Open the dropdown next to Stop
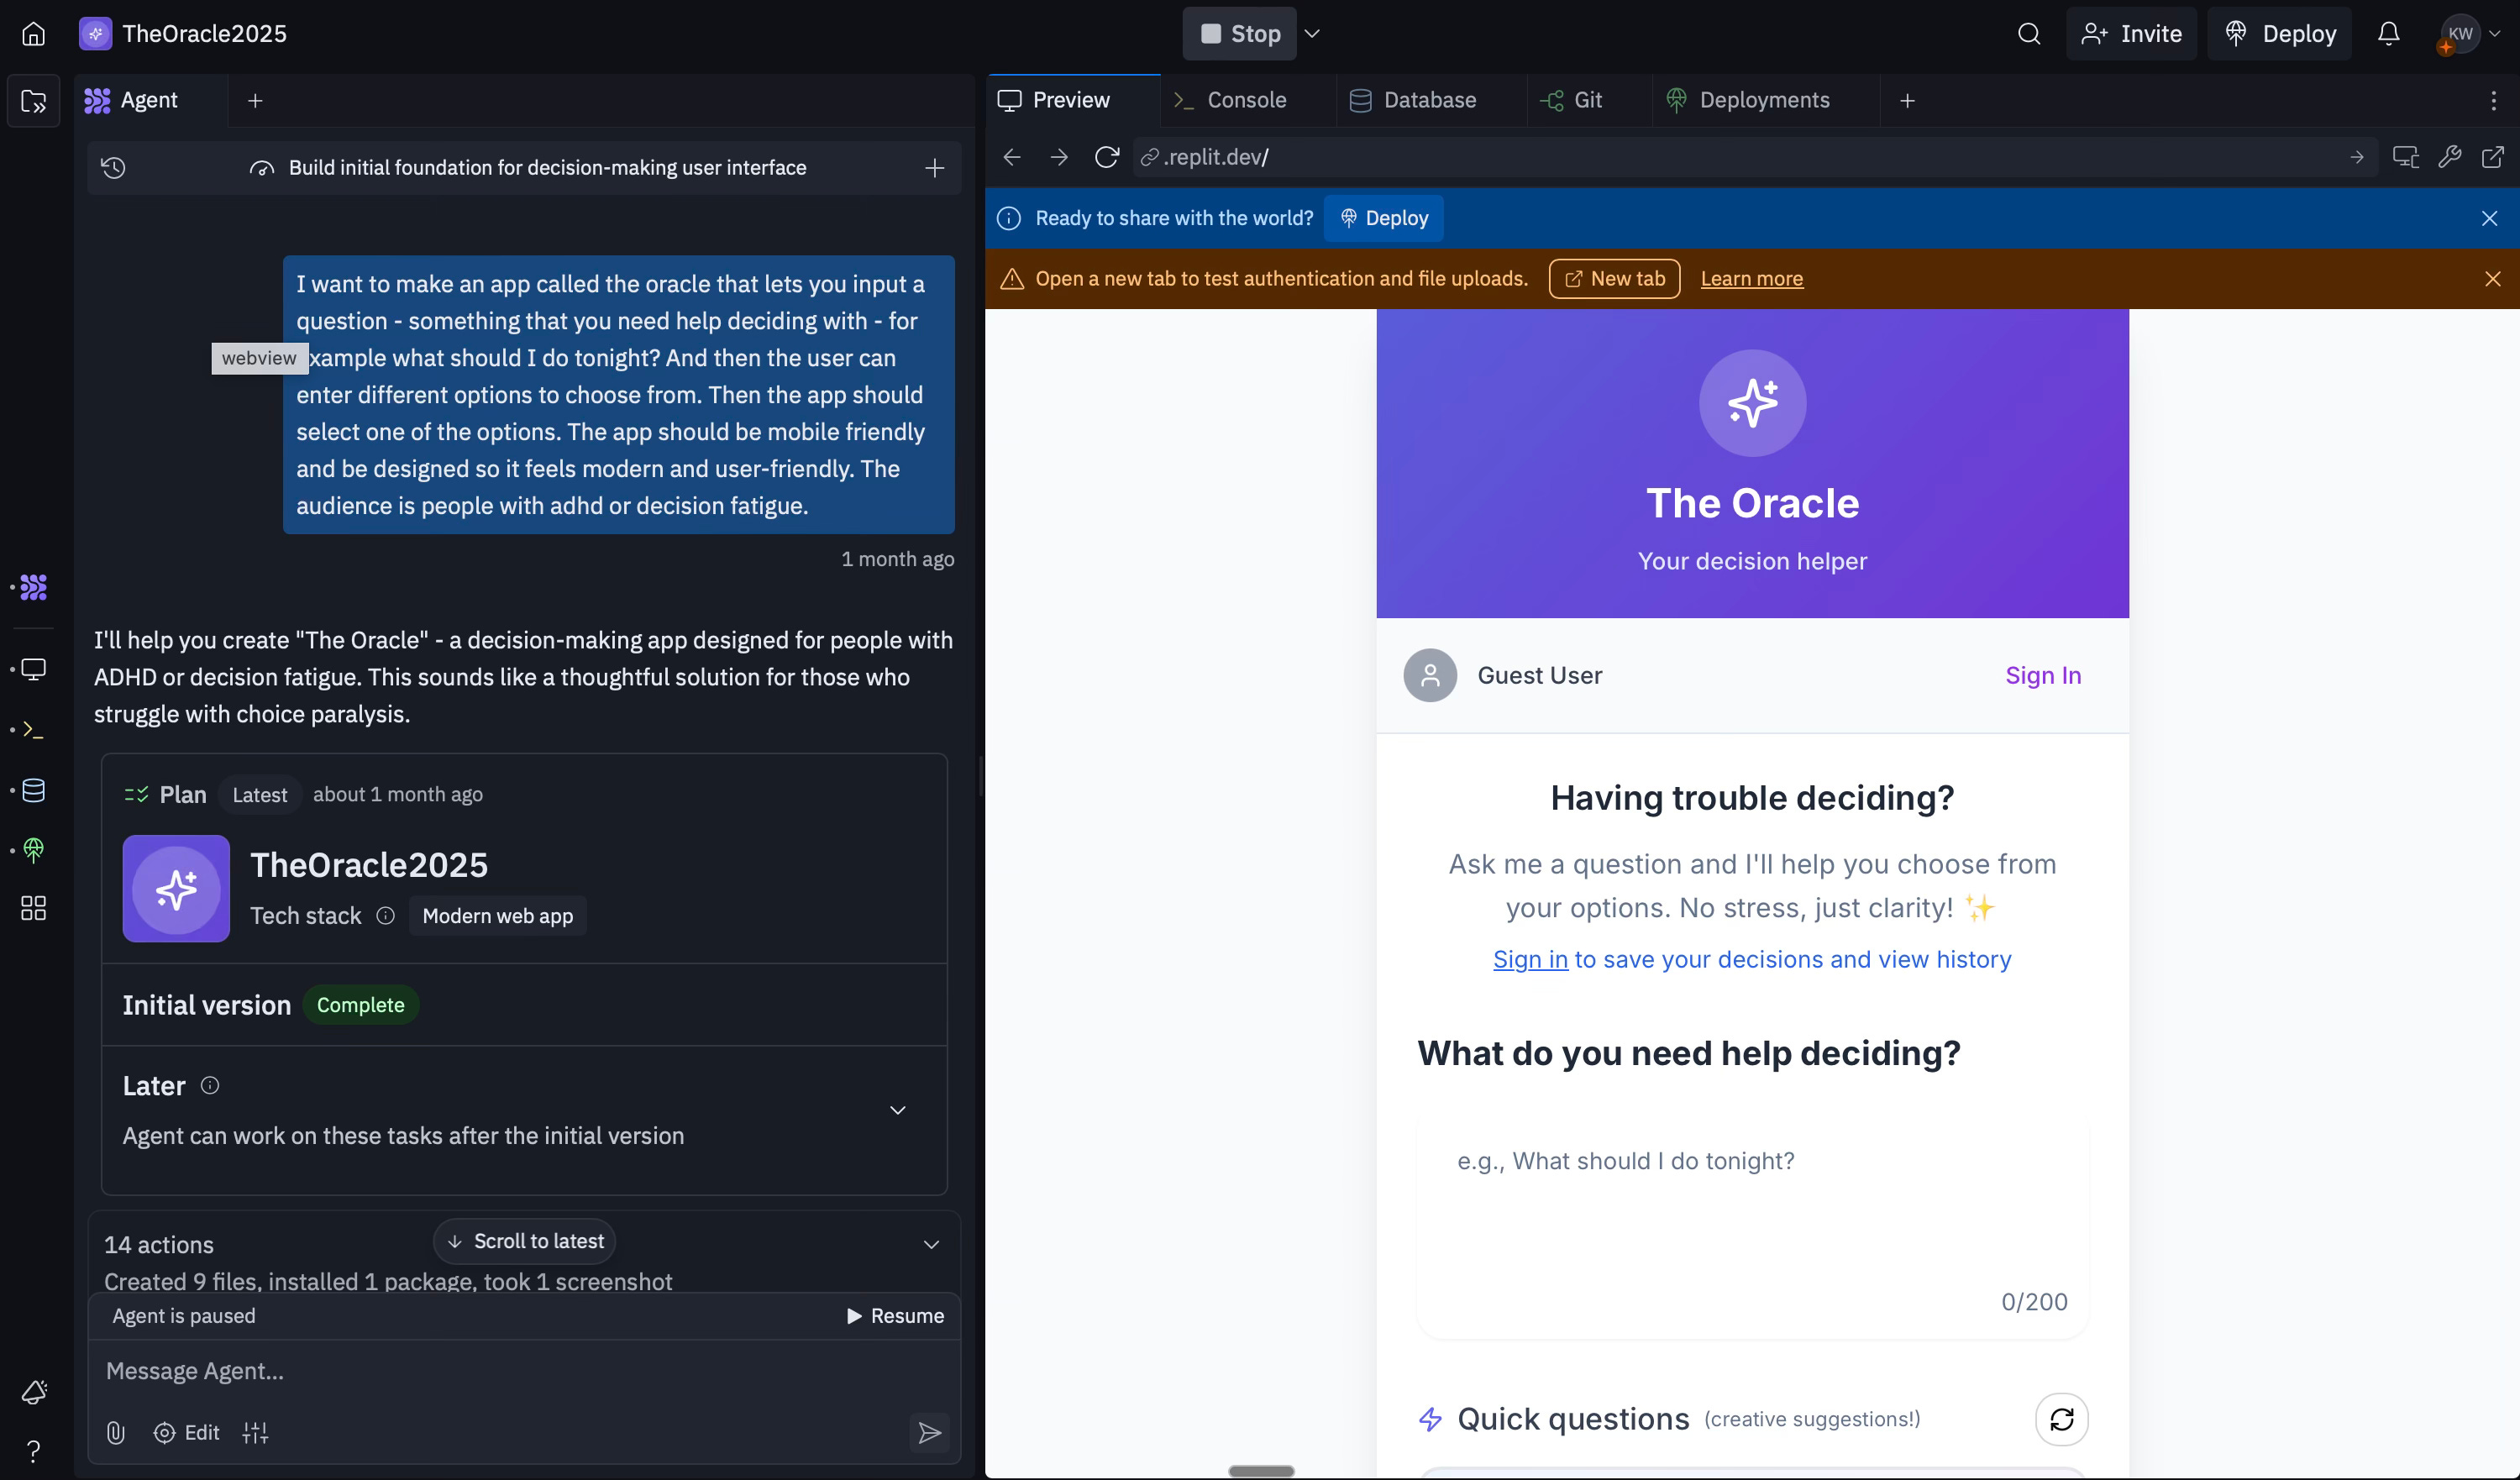Screen dimensions: 2520x1480 point(1313,34)
